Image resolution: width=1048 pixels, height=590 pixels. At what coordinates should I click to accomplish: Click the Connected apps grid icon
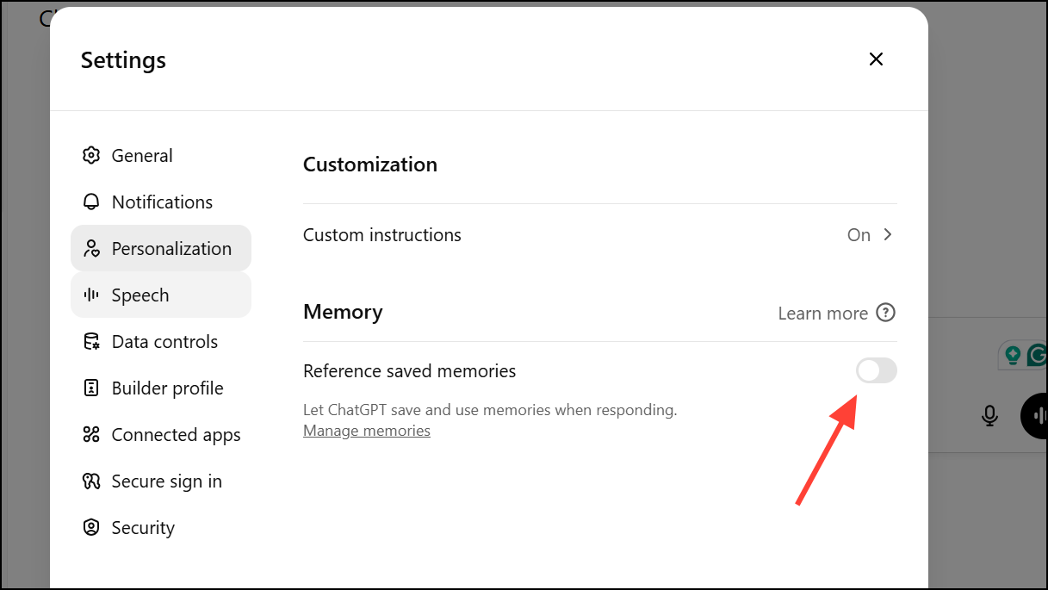pyautogui.click(x=91, y=435)
